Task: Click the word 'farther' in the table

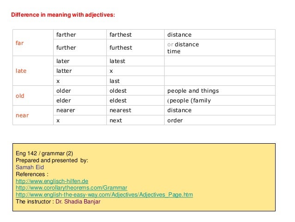Action: coord(66,35)
